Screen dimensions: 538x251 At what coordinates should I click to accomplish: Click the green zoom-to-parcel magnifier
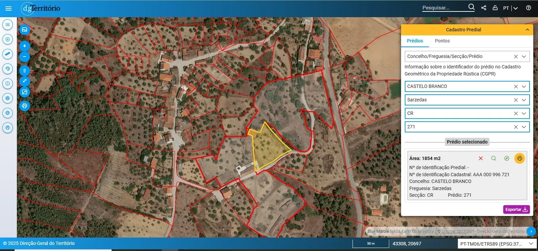[494, 158]
